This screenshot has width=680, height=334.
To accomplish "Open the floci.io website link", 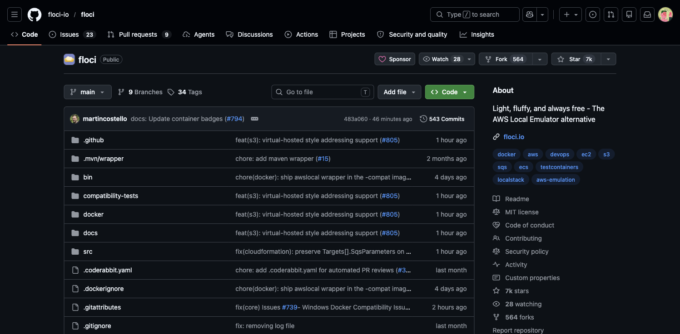I will (x=514, y=137).
